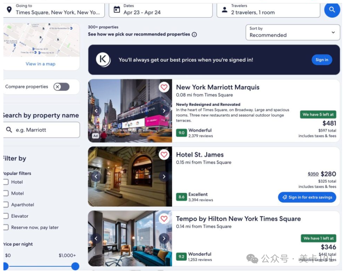This screenshot has width=344, height=272.
Task: Click the $481 price for Marriott Marquis
Action: click(x=329, y=123)
